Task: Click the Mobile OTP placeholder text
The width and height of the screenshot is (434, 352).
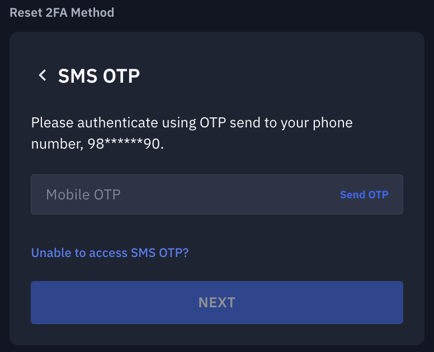Action: coord(83,195)
